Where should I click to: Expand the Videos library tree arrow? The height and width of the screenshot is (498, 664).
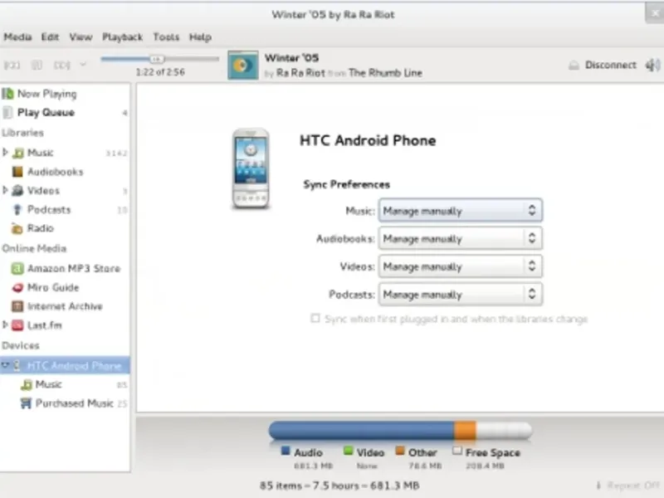pos(5,190)
